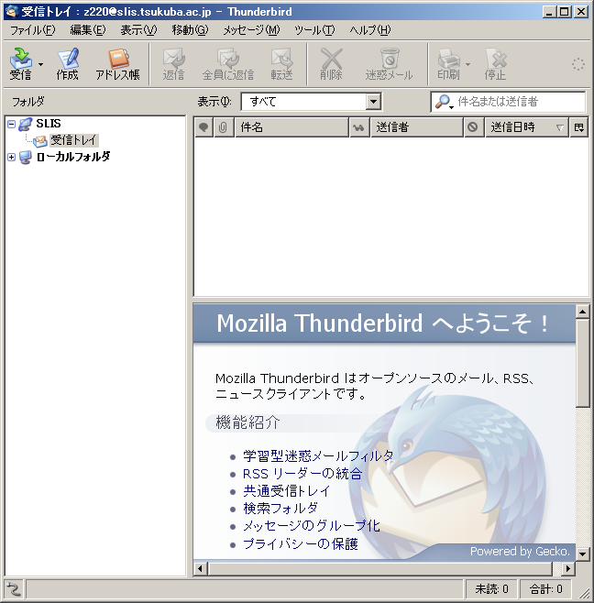Sort messages by 件名 column
The width and height of the screenshot is (594, 603).
pos(291,127)
